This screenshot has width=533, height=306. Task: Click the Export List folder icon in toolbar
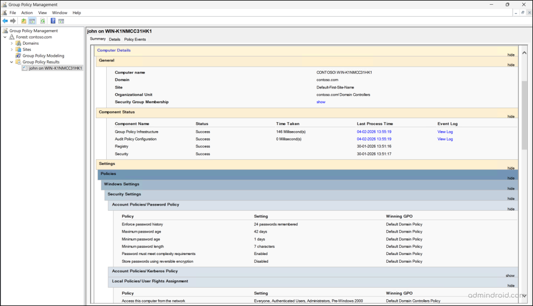click(23, 21)
